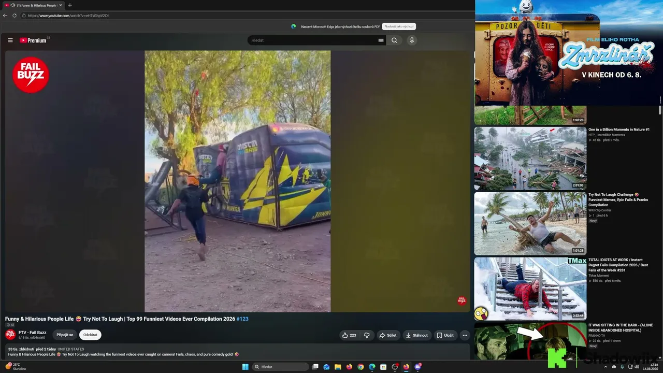663x373 pixels.
Task: Visit TMax Moment channel name
Action: coord(599,276)
